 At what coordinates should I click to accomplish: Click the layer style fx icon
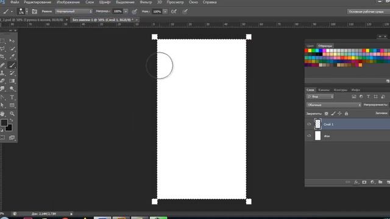pyautogui.click(x=356, y=182)
